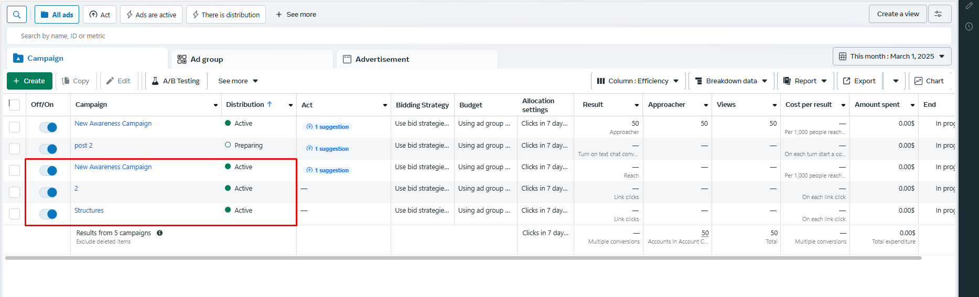Click the calendar icon in date range selector
The image size is (979, 297).
tap(843, 57)
